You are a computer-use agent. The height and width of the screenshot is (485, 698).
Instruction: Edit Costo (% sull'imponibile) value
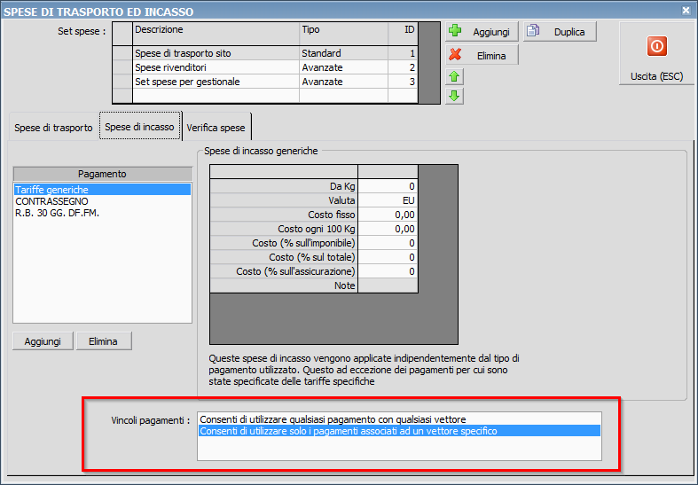[x=388, y=243]
